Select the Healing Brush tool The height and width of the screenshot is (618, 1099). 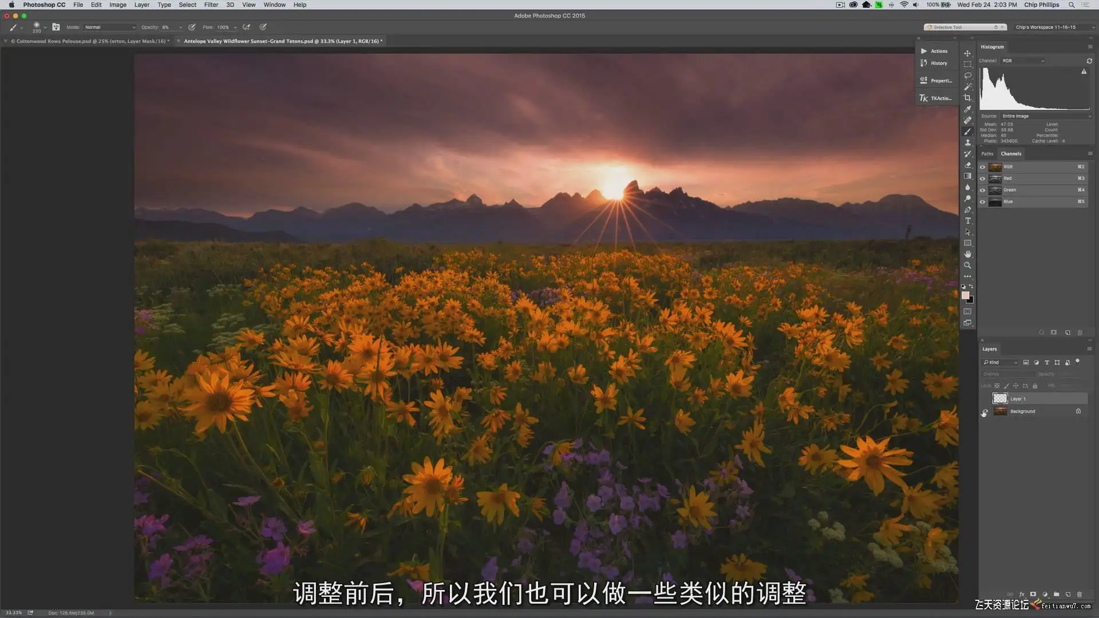pos(967,120)
